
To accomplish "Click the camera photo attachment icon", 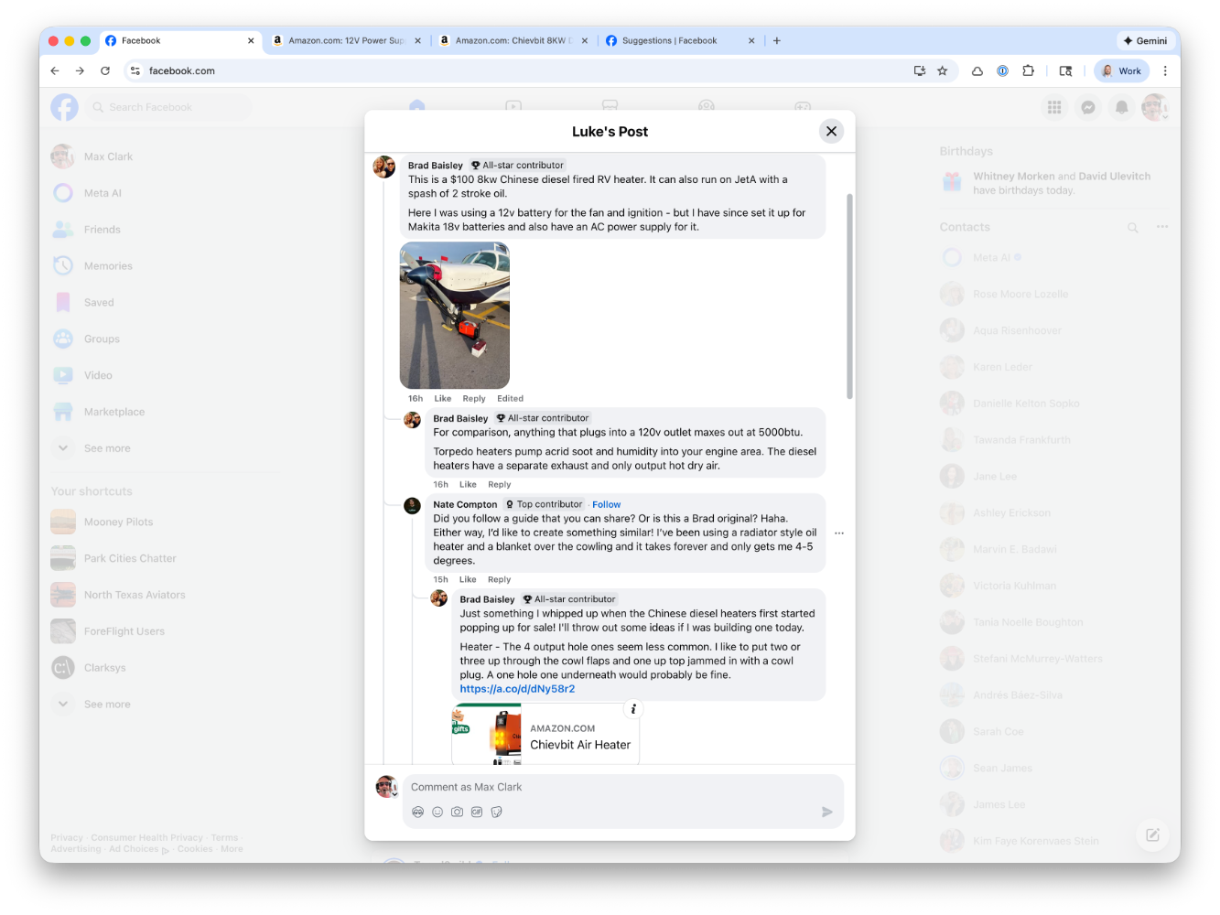I will (457, 812).
